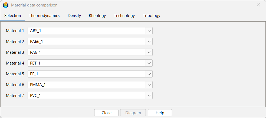Image resolution: width=266 pixels, height=118 pixels.
Task: Select the Selection tab
Action: click(12, 16)
